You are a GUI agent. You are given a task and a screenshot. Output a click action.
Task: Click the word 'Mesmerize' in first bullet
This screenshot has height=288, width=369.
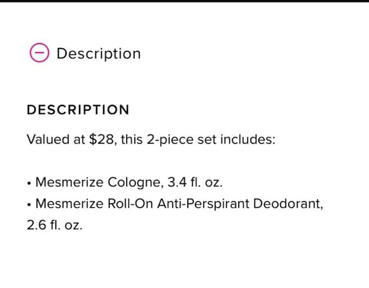pos(69,183)
